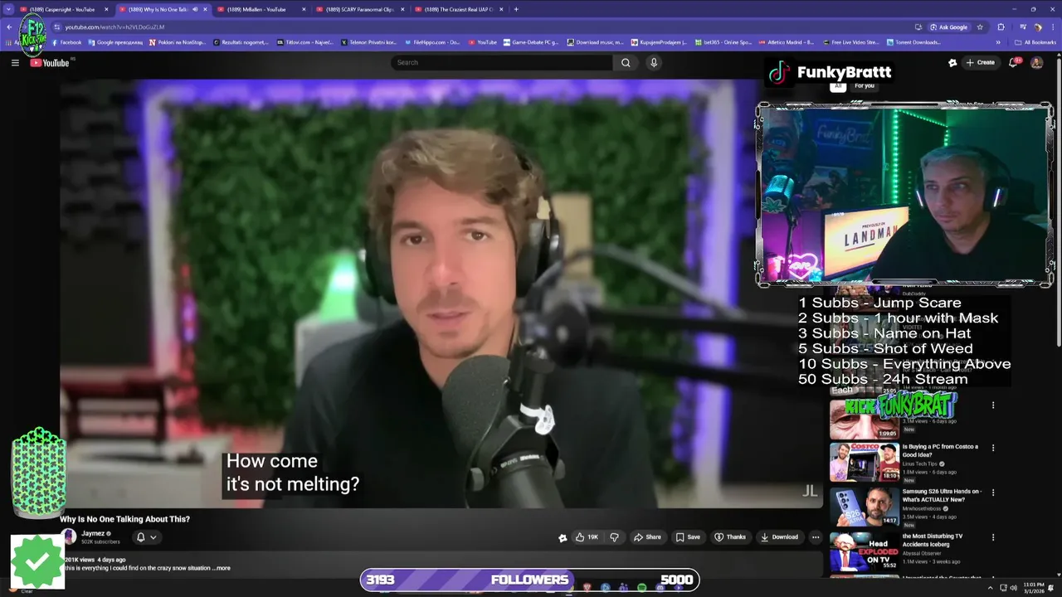Open the browser media controls icon
The image size is (1062, 597).
[x=1023, y=27]
